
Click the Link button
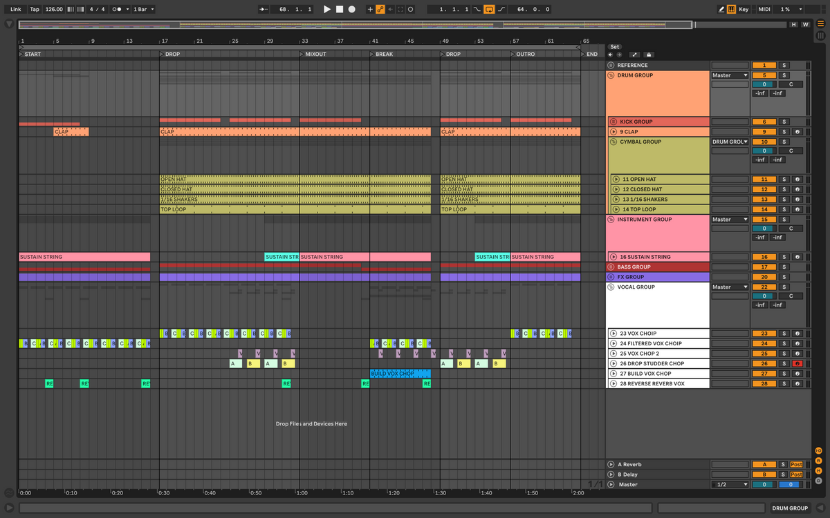coord(16,10)
